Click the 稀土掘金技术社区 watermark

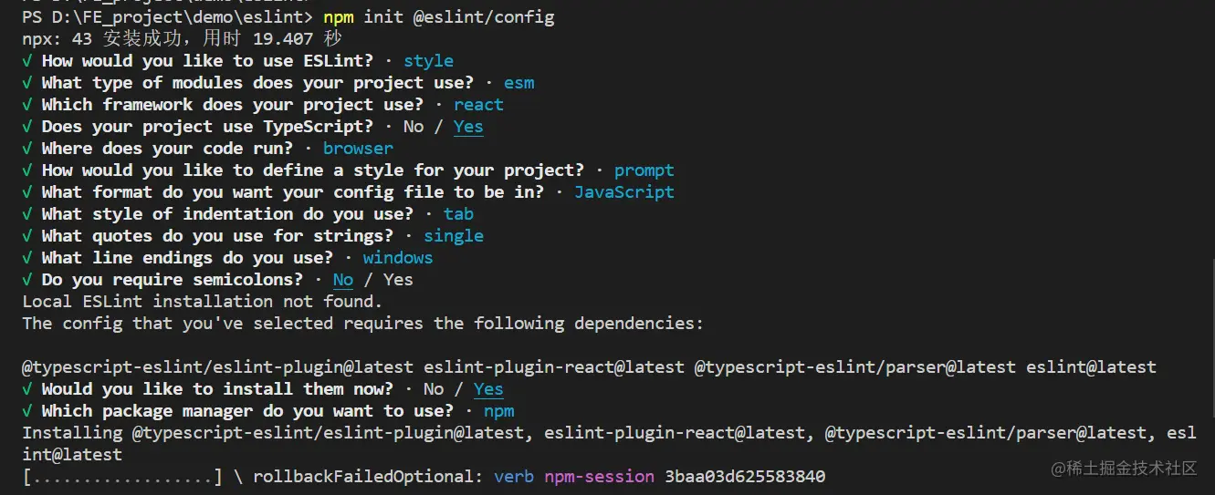[1123, 469]
